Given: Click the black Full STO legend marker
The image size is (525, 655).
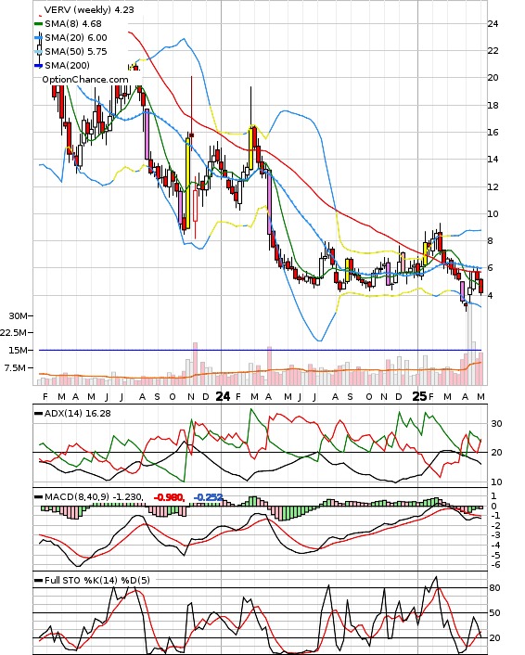Looking at the screenshot, I should click(x=38, y=580).
